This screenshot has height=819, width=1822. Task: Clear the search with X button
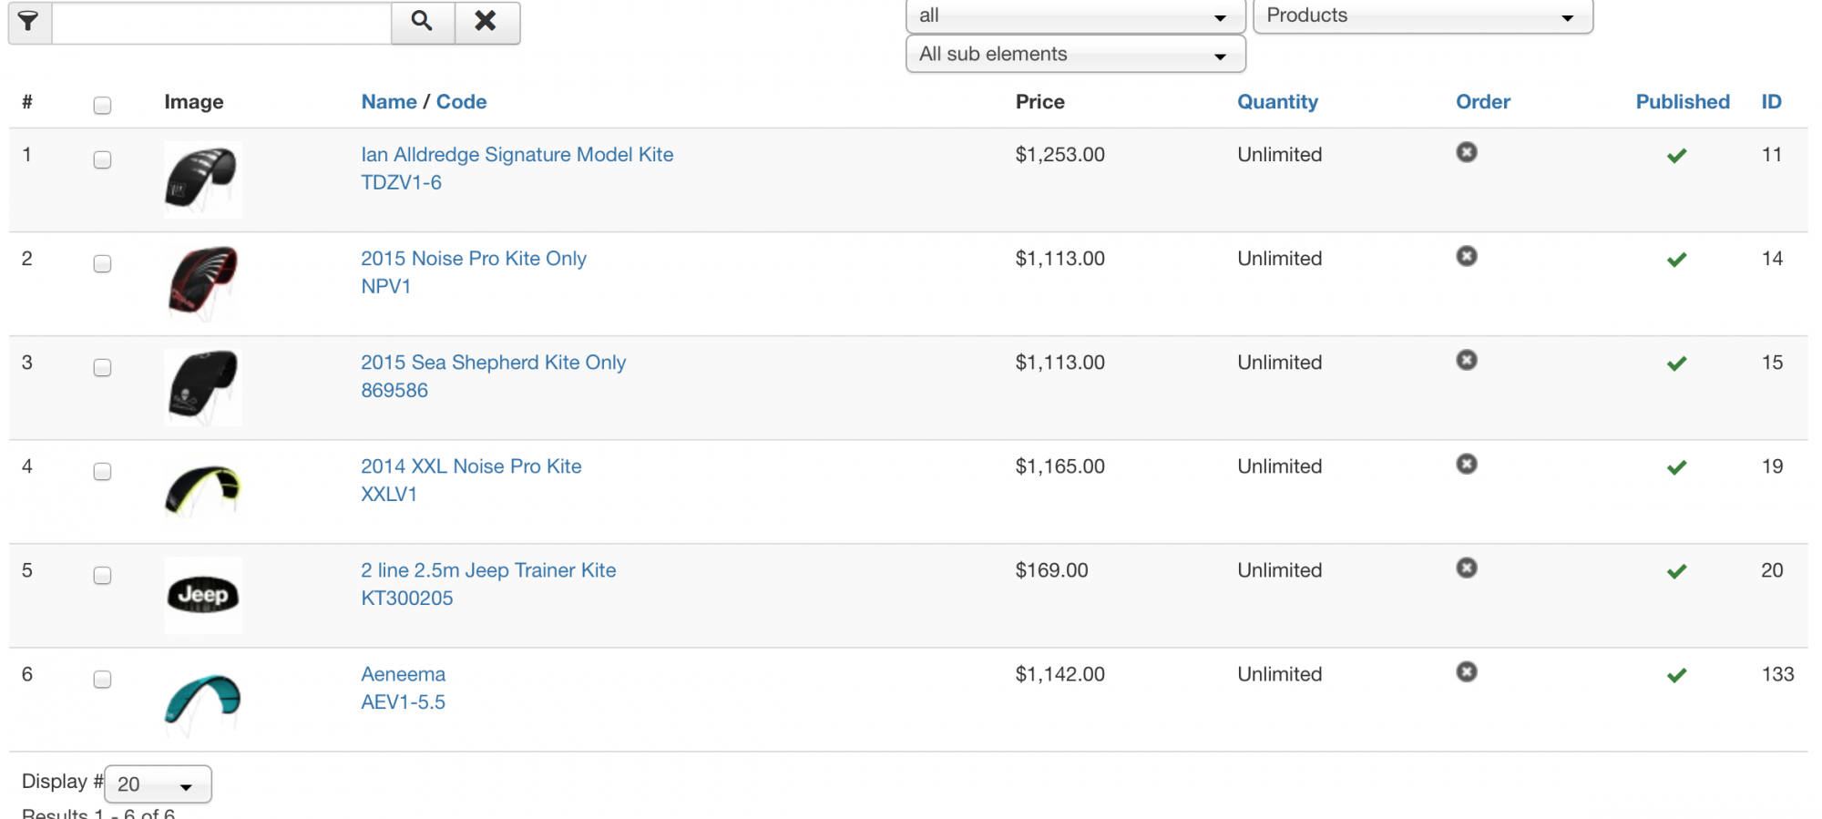pyautogui.click(x=486, y=21)
